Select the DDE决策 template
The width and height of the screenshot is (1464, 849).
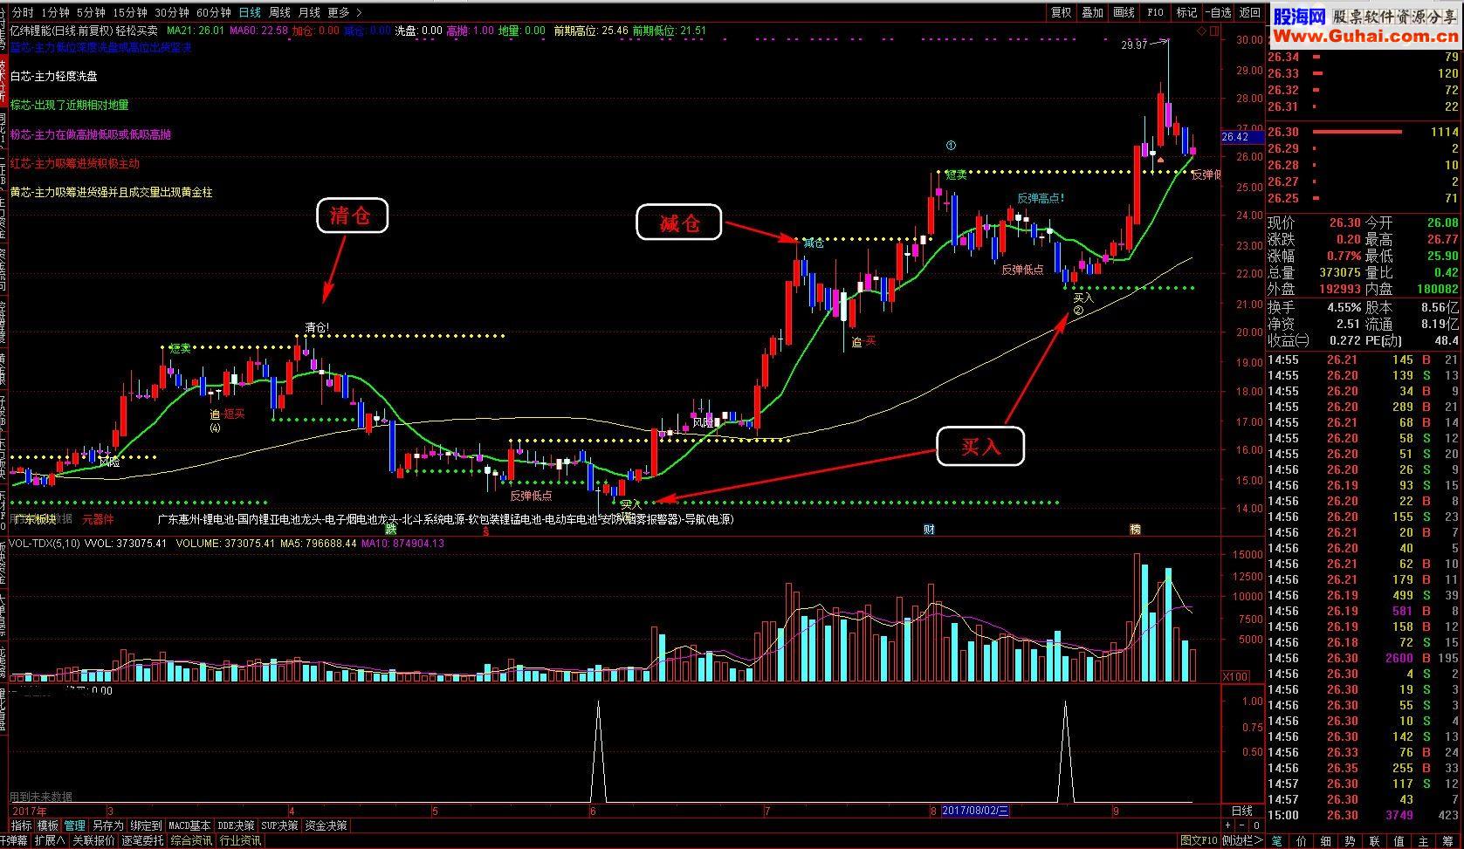[236, 825]
